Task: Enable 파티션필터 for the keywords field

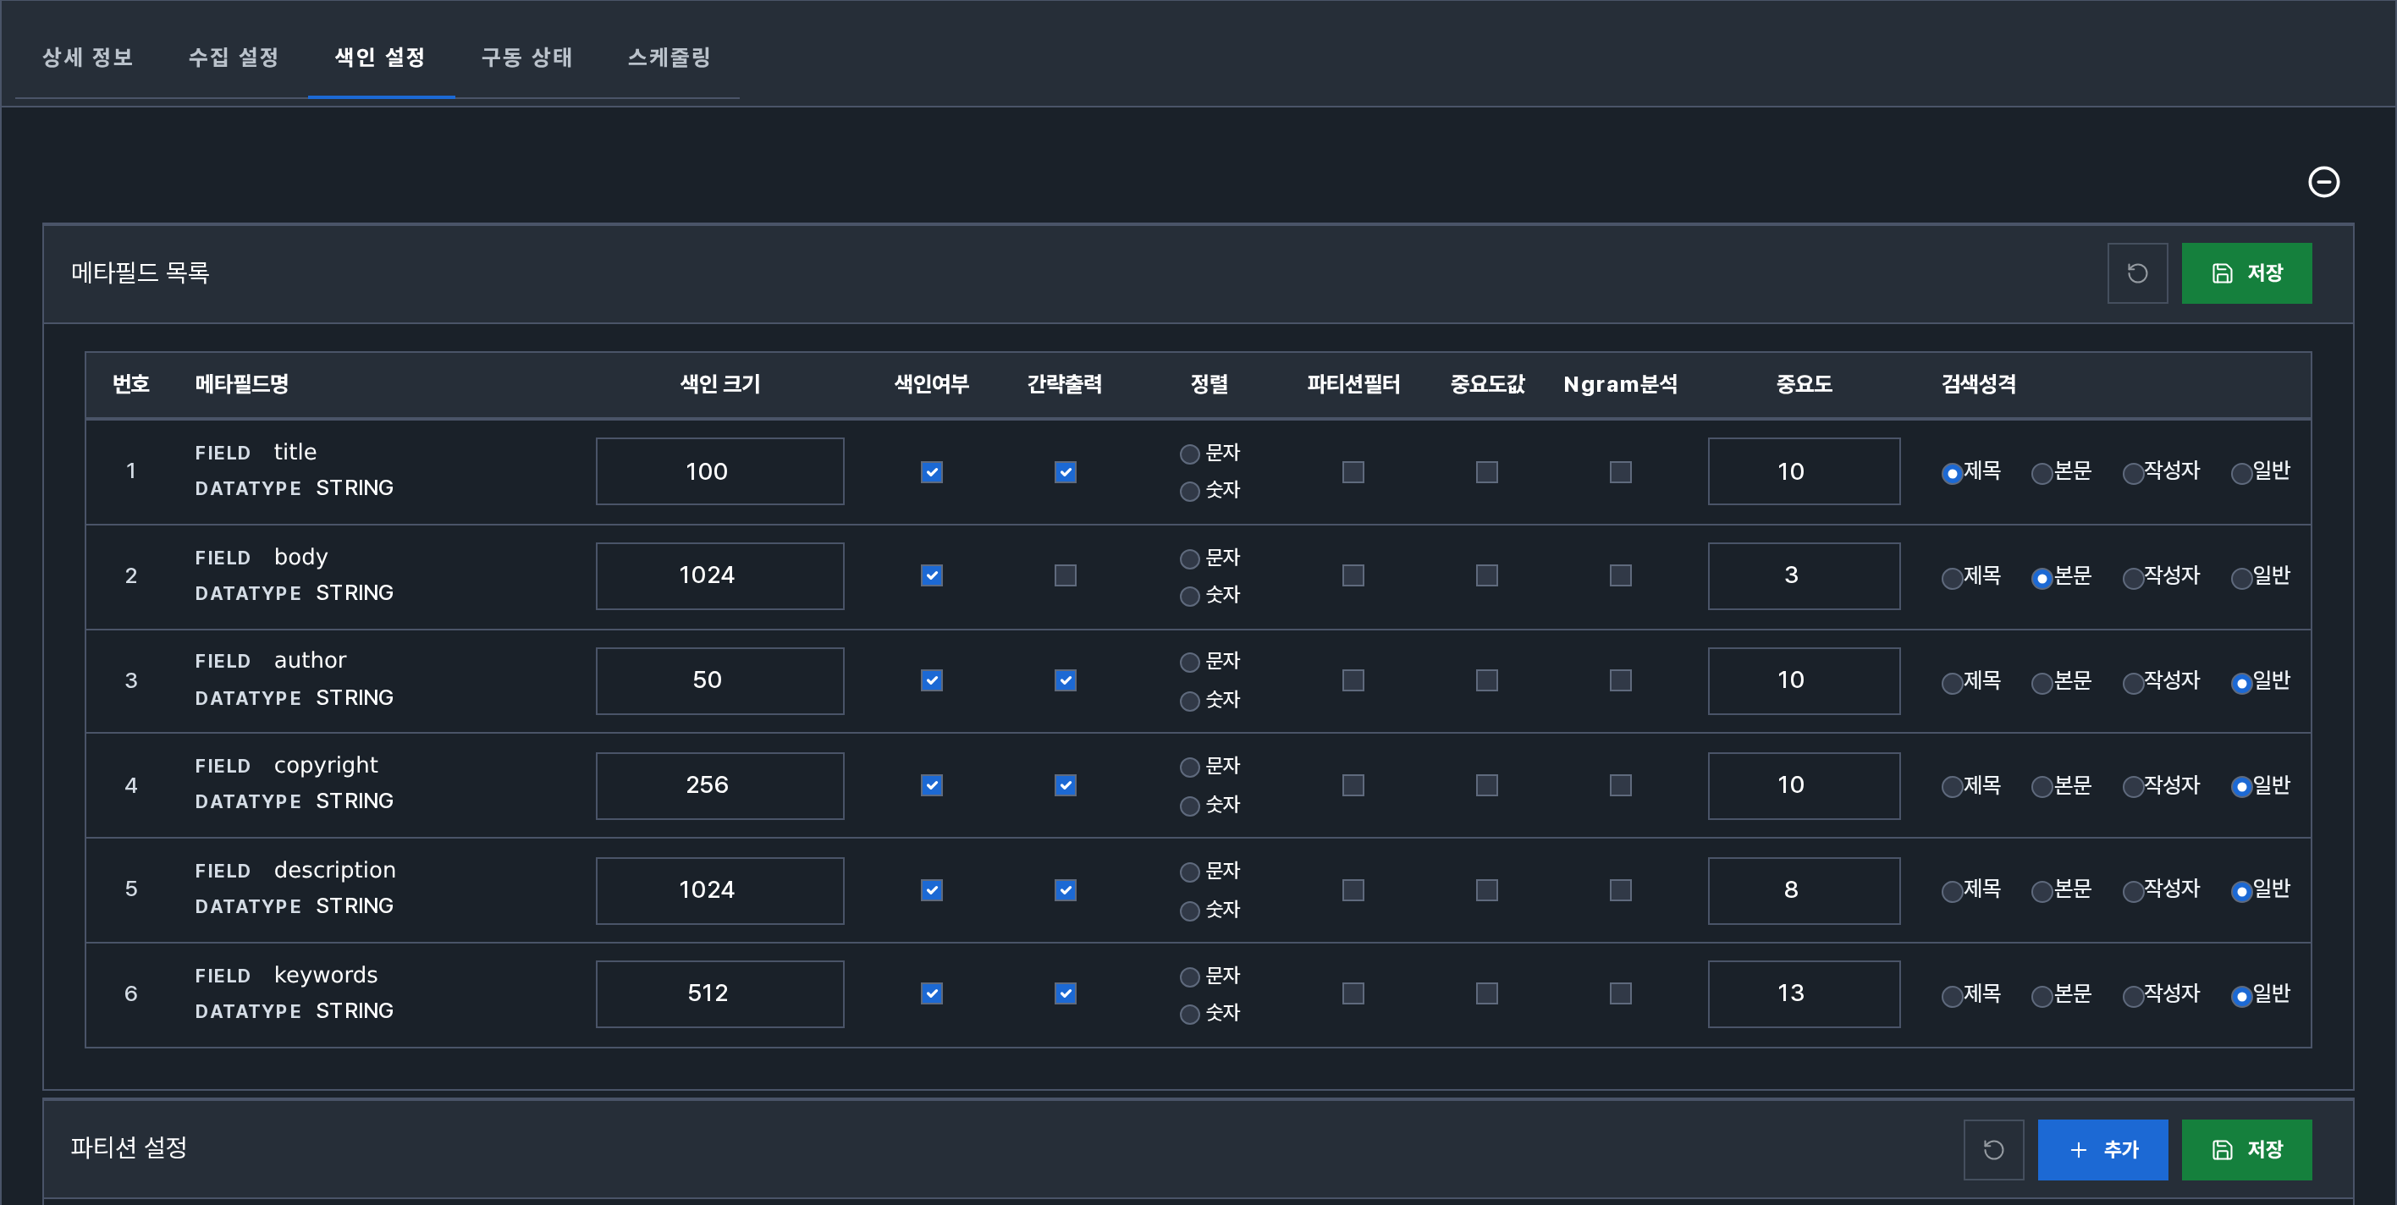Action: pyautogui.click(x=1353, y=993)
